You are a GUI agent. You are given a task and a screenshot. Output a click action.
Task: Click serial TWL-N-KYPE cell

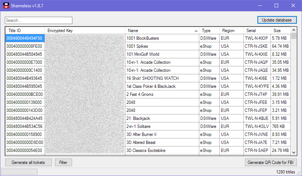coord(257,86)
